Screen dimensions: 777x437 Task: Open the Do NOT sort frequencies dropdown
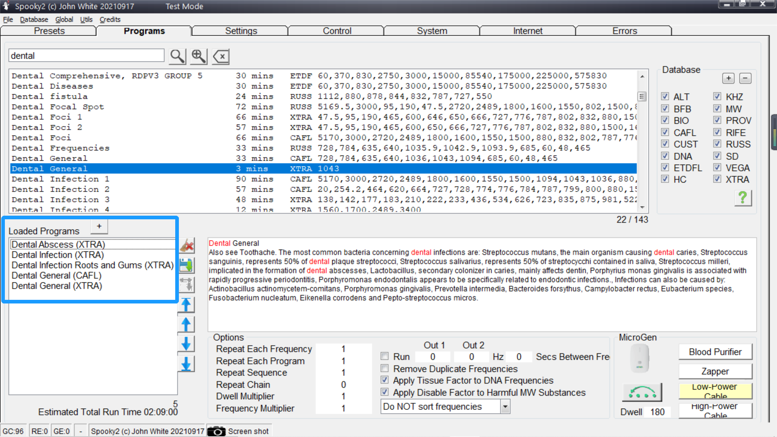tap(505, 407)
